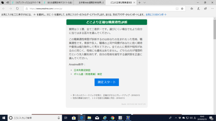Click the page vertical scrollbar thumb
The image size is (216, 121).
click(x=215, y=29)
